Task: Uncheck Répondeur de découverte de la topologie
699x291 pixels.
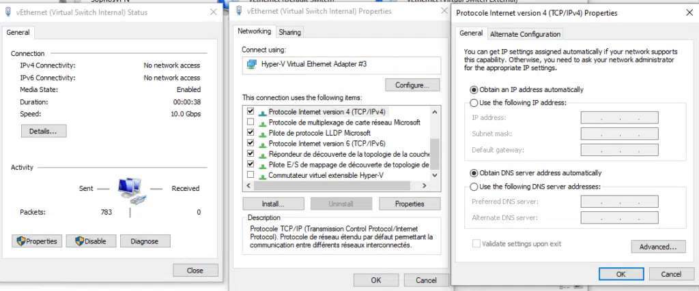Action: pyautogui.click(x=251, y=153)
